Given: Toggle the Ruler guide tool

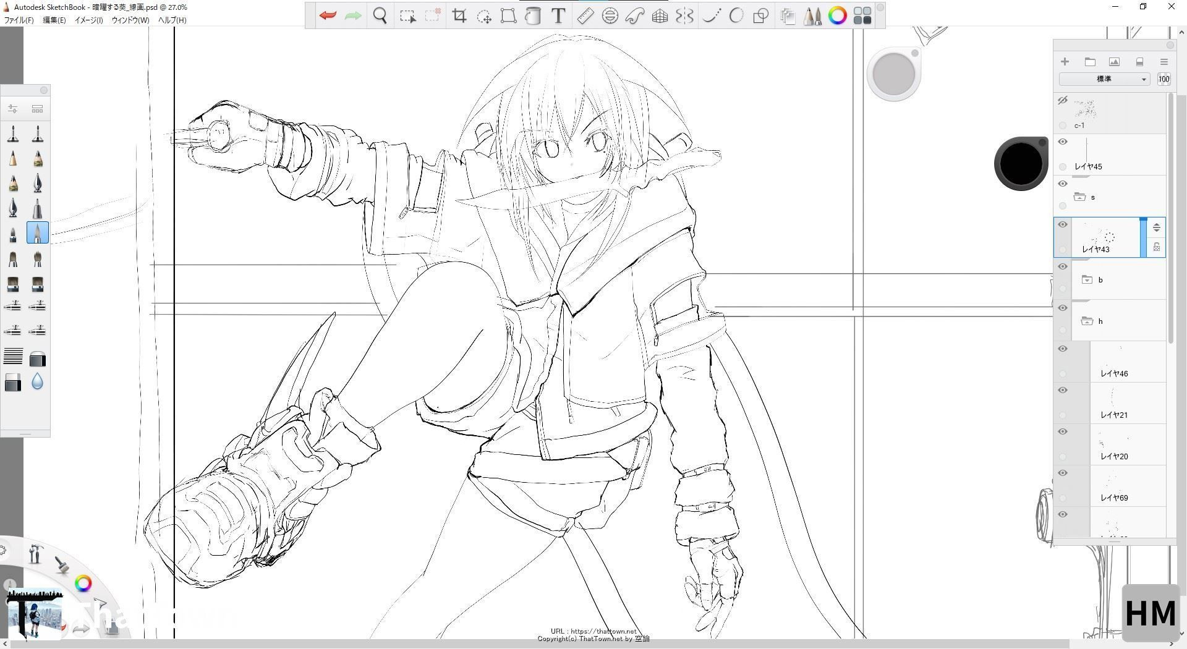Looking at the screenshot, I should pyautogui.click(x=585, y=15).
